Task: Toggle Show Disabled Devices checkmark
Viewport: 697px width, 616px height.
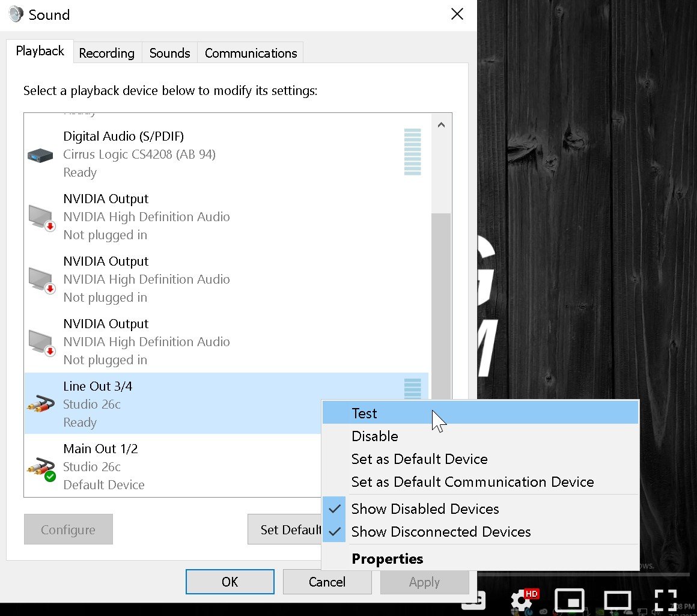Action: 335,508
